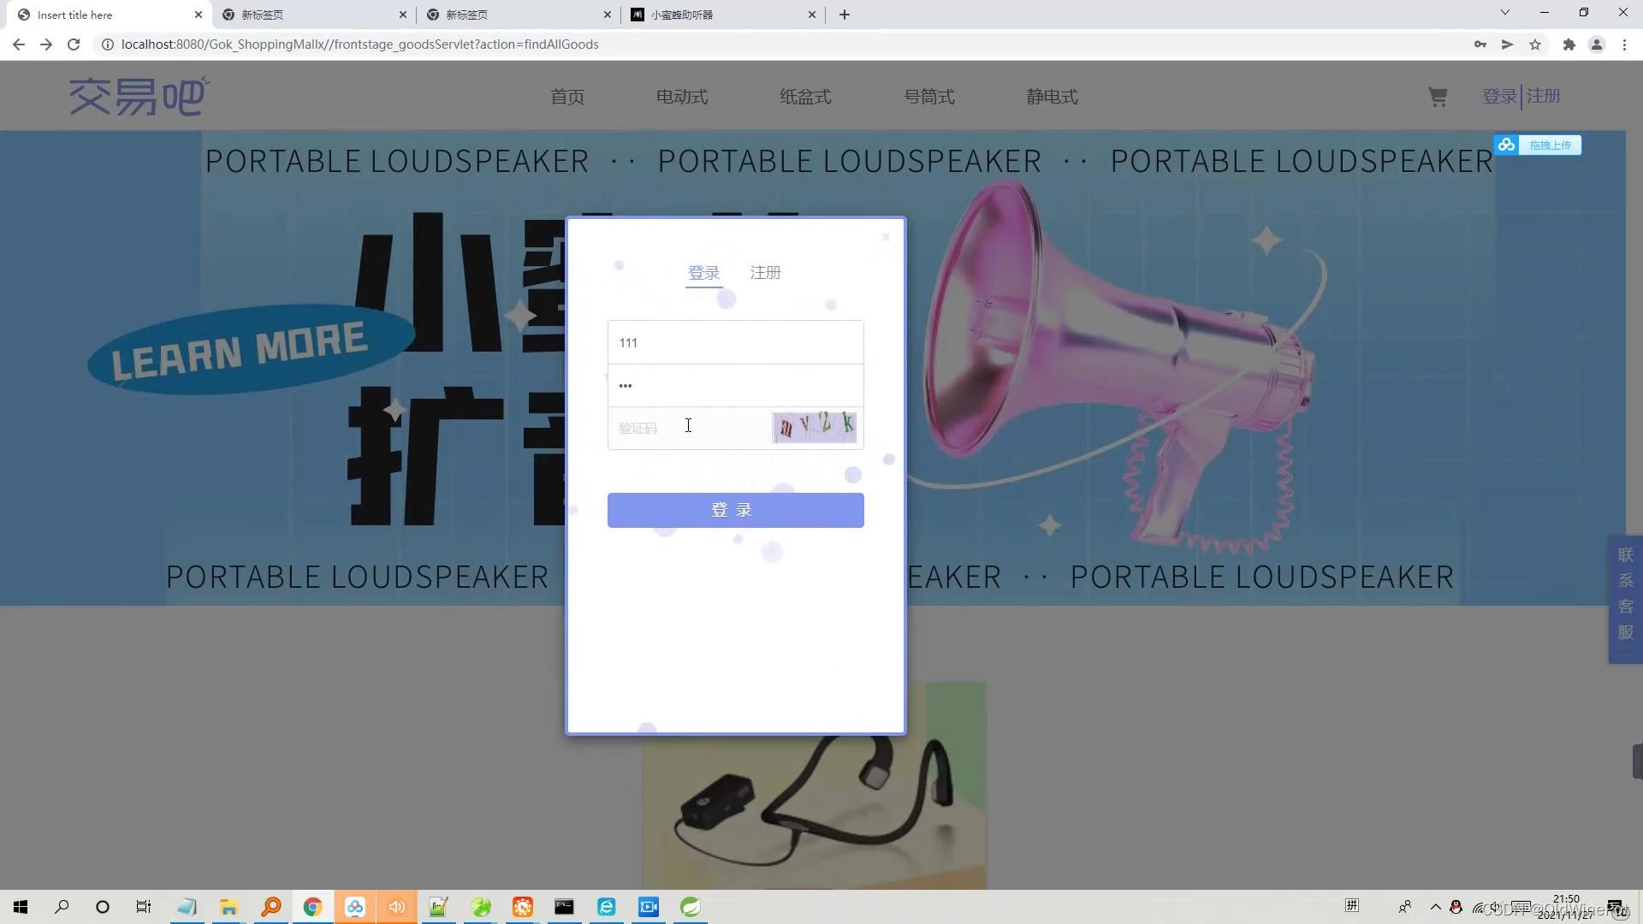Click the 登录 submit button
1643x924 pixels.
[734, 510]
